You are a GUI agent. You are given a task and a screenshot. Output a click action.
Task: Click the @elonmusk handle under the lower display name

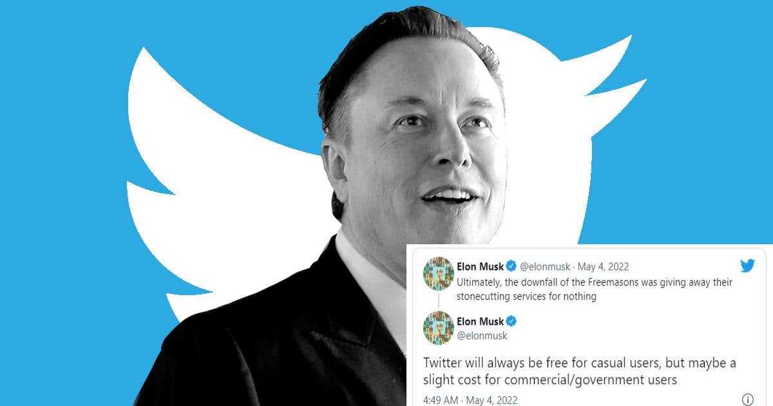click(482, 335)
